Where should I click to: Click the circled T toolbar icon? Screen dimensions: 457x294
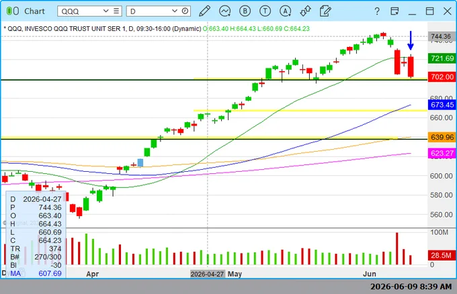(265, 11)
